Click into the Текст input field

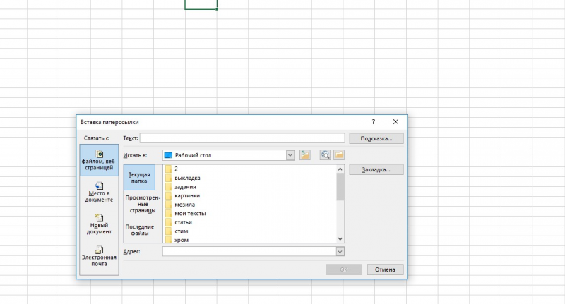pos(242,138)
